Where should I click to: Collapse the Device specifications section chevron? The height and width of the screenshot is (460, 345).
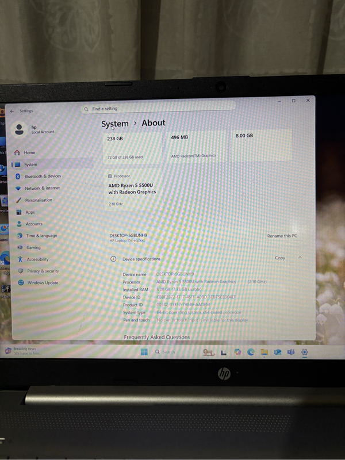pos(300,258)
